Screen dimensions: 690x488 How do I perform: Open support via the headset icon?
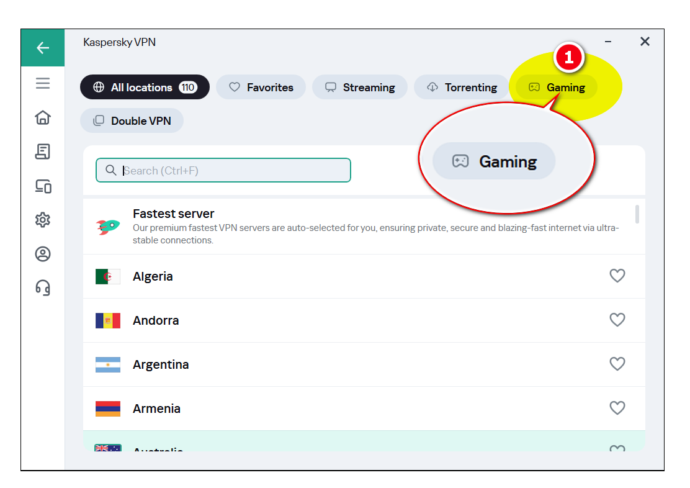[43, 288]
